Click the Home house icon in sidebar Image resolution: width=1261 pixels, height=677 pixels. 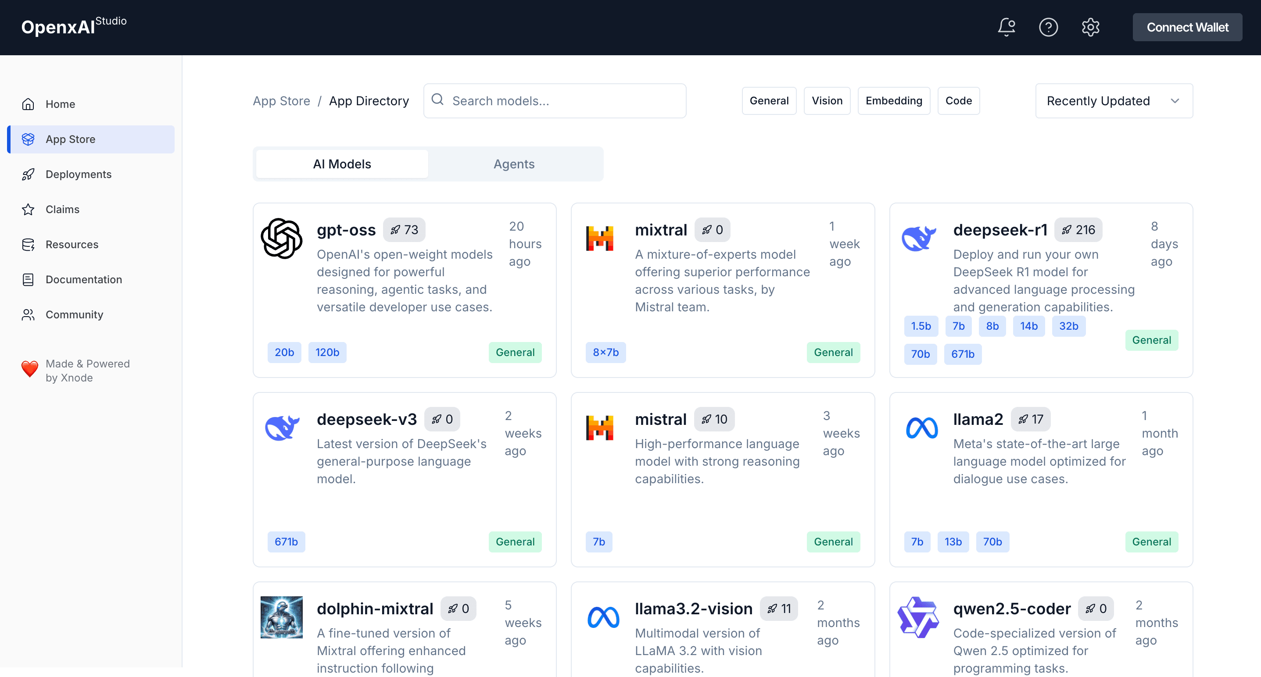click(29, 104)
